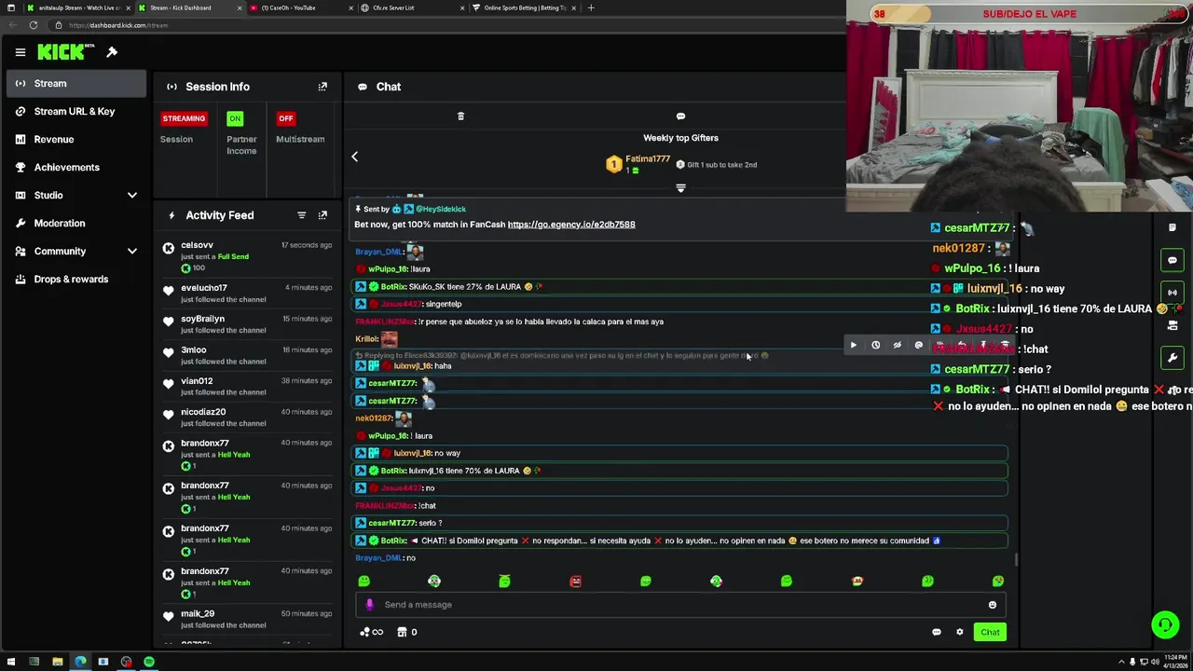
Task: Click the maik_29 follow entry
Action: [247, 619]
